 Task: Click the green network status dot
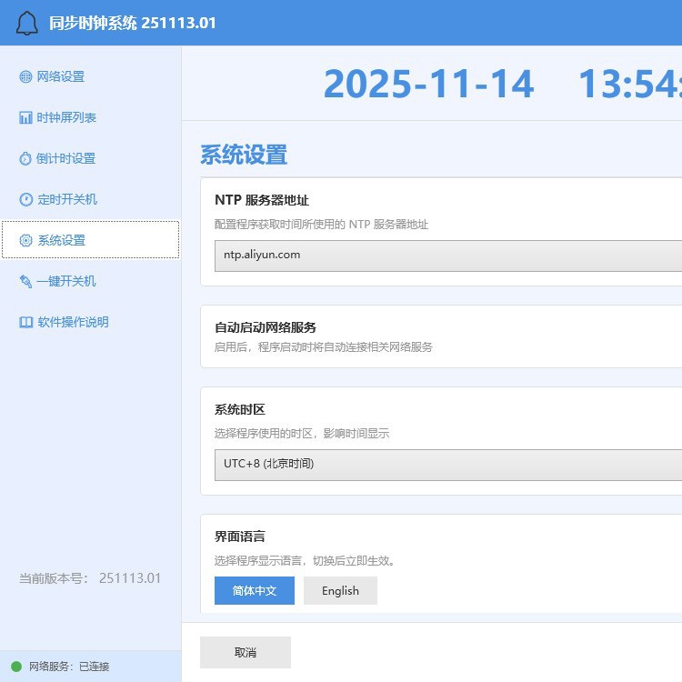point(16,667)
